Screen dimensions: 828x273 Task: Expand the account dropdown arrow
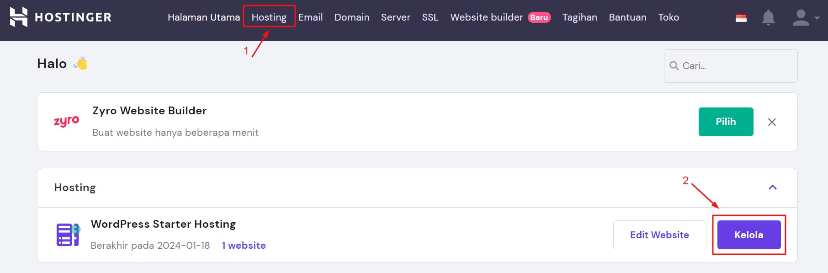[x=817, y=18]
